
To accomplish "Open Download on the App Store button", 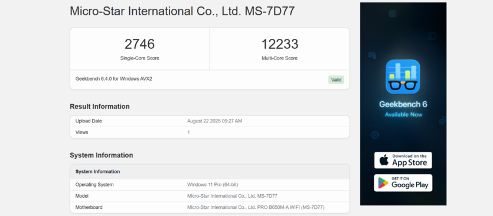I will tap(403, 160).
